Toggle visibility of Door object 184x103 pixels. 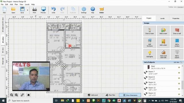click(x=179, y=68)
